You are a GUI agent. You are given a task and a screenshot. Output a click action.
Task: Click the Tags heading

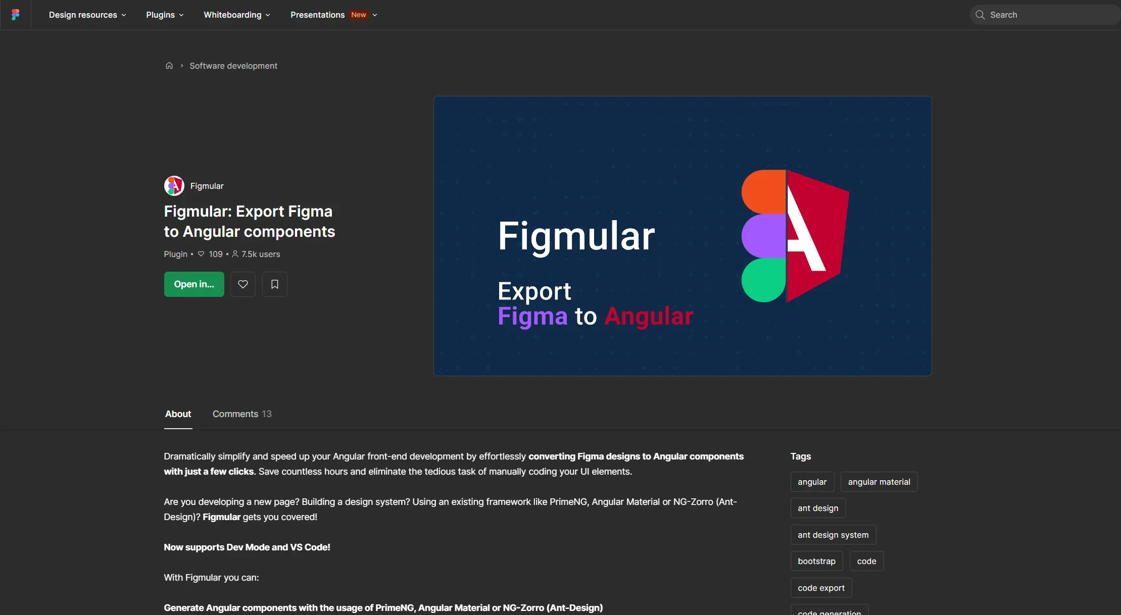[801, 456]
